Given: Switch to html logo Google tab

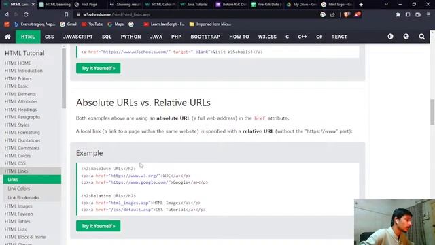Looking at the screenshot, I should coord(337,5).
